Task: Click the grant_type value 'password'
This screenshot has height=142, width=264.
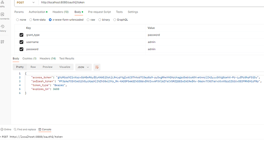Action: coord(154,35)
